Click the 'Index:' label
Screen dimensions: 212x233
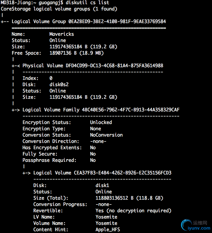tap(30, 78)
